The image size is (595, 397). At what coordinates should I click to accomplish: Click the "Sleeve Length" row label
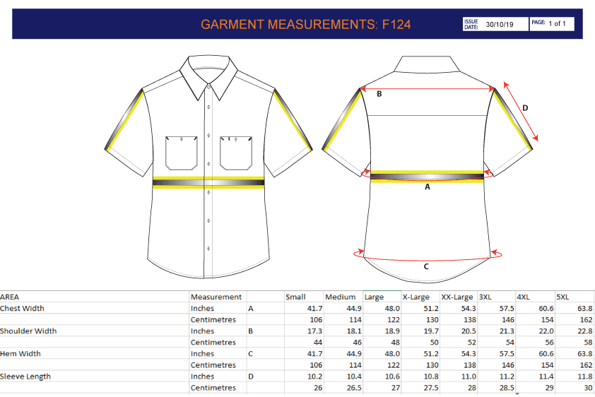point(25,377)
